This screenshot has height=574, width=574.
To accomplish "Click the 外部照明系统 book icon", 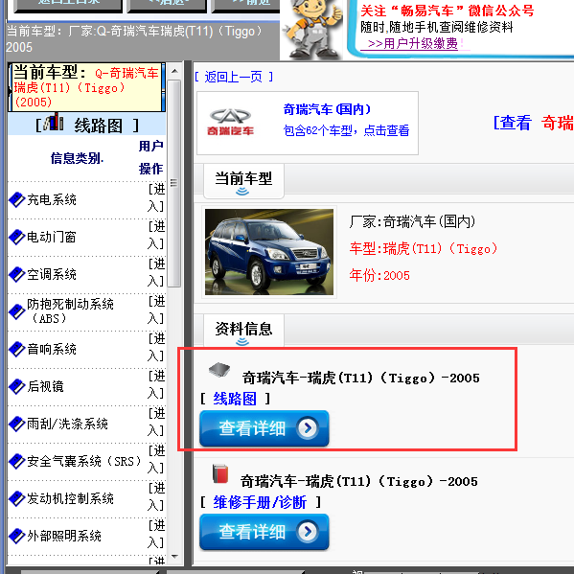I will point(16,537).
